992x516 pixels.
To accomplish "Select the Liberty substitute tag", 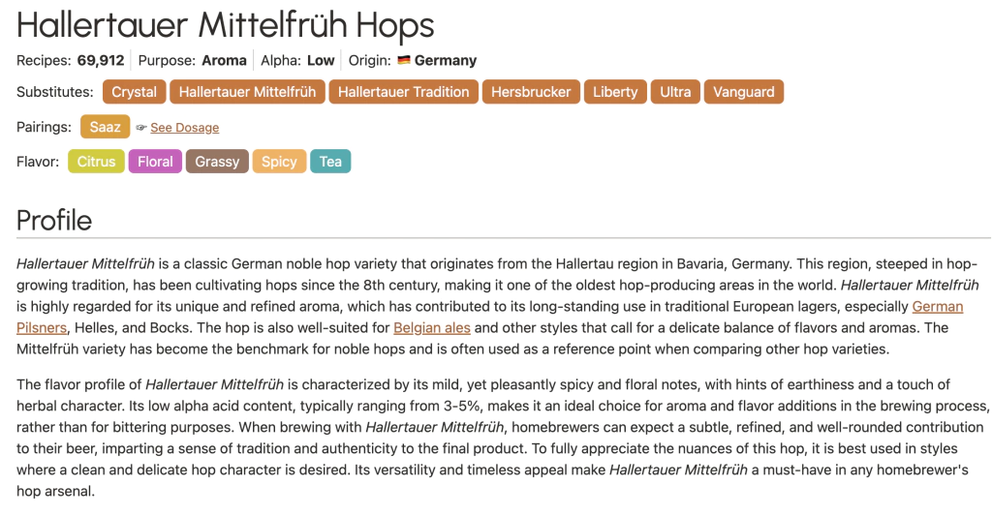I will pyautogui.click(x=615, y=92).
